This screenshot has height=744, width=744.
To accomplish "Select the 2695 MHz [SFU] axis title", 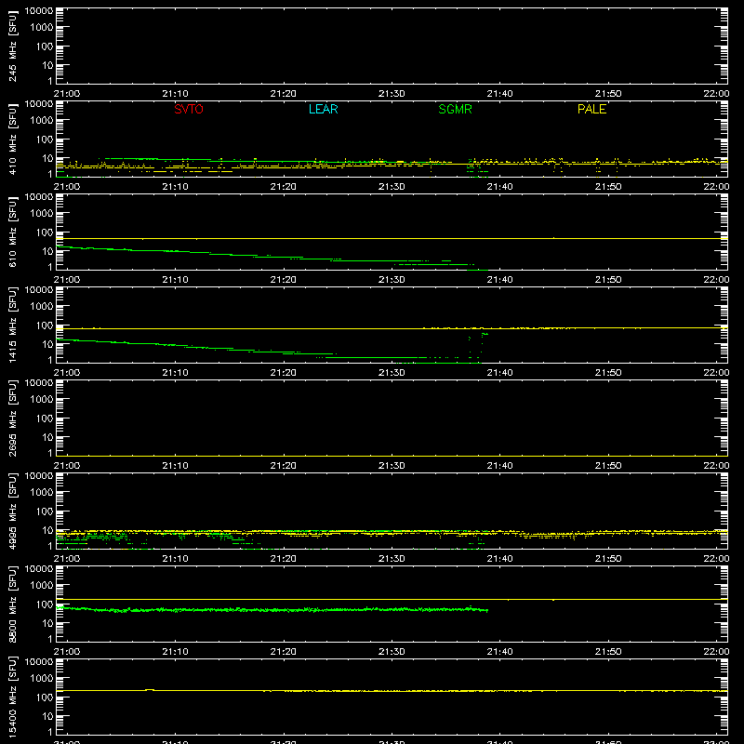I will [x=12, y=418].
